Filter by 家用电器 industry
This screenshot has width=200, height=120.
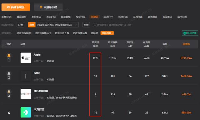click(138, 17)
